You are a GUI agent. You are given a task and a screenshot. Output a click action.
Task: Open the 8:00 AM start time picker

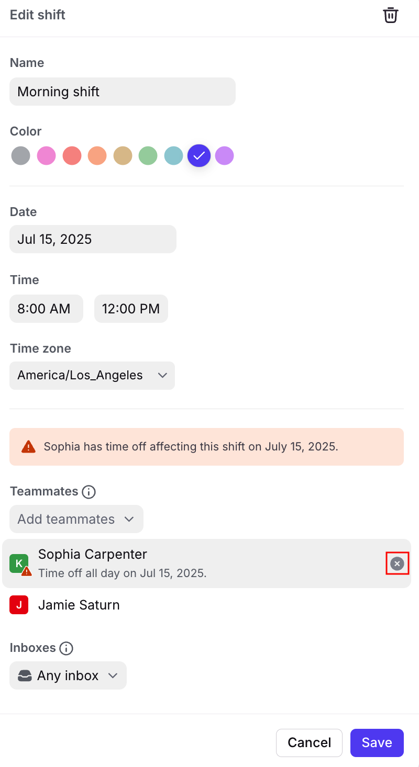[46, 309]
